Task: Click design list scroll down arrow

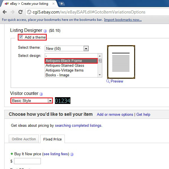Action: point(100,75)
